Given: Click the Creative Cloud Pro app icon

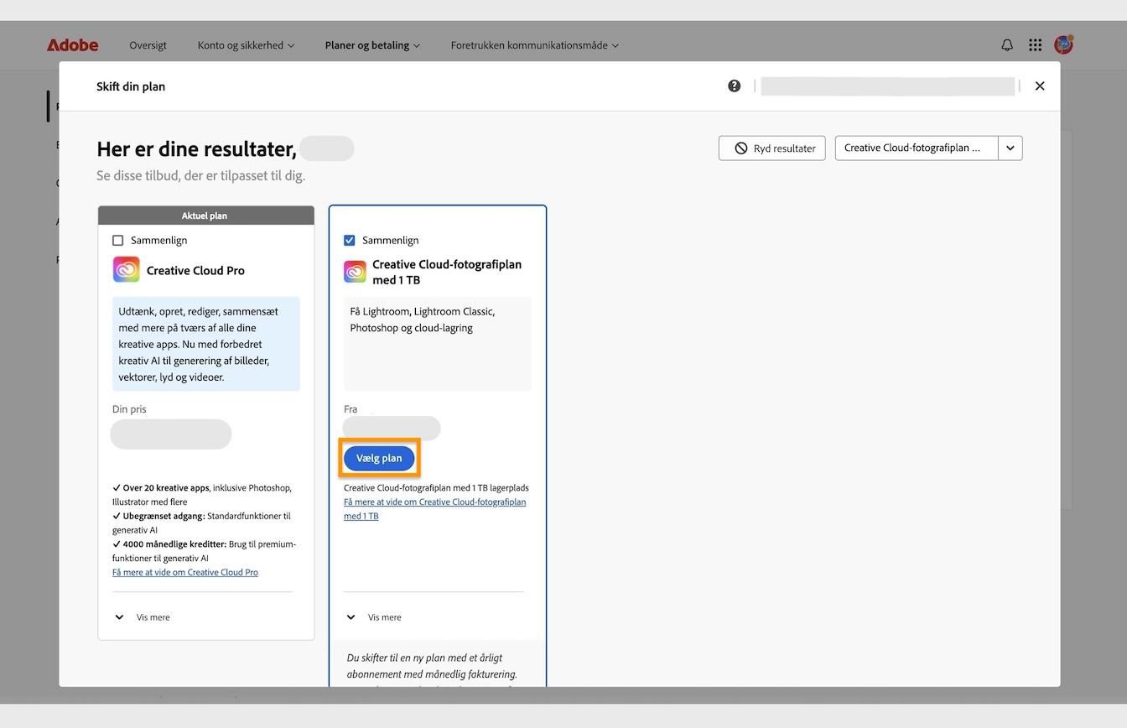Looking at the screenshot, I should coord(126,270).
